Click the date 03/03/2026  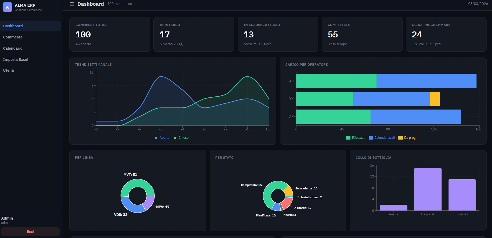[x=478, y=4]
